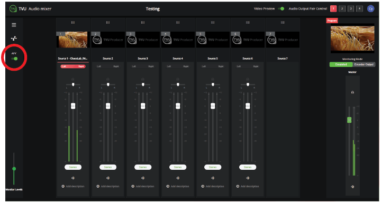Click Add description under Source 2
The height and width of the screenshot is (203, 381).
[x=110, y=187]
